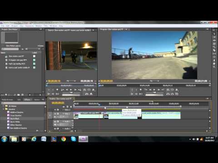Viewport: 218px width, 163px height.
Task: Set Out point in Program monitor
Action: point(136,90)
